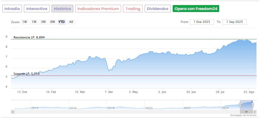
Task: Click the left range handle in navigator
Action: (240, 105)
